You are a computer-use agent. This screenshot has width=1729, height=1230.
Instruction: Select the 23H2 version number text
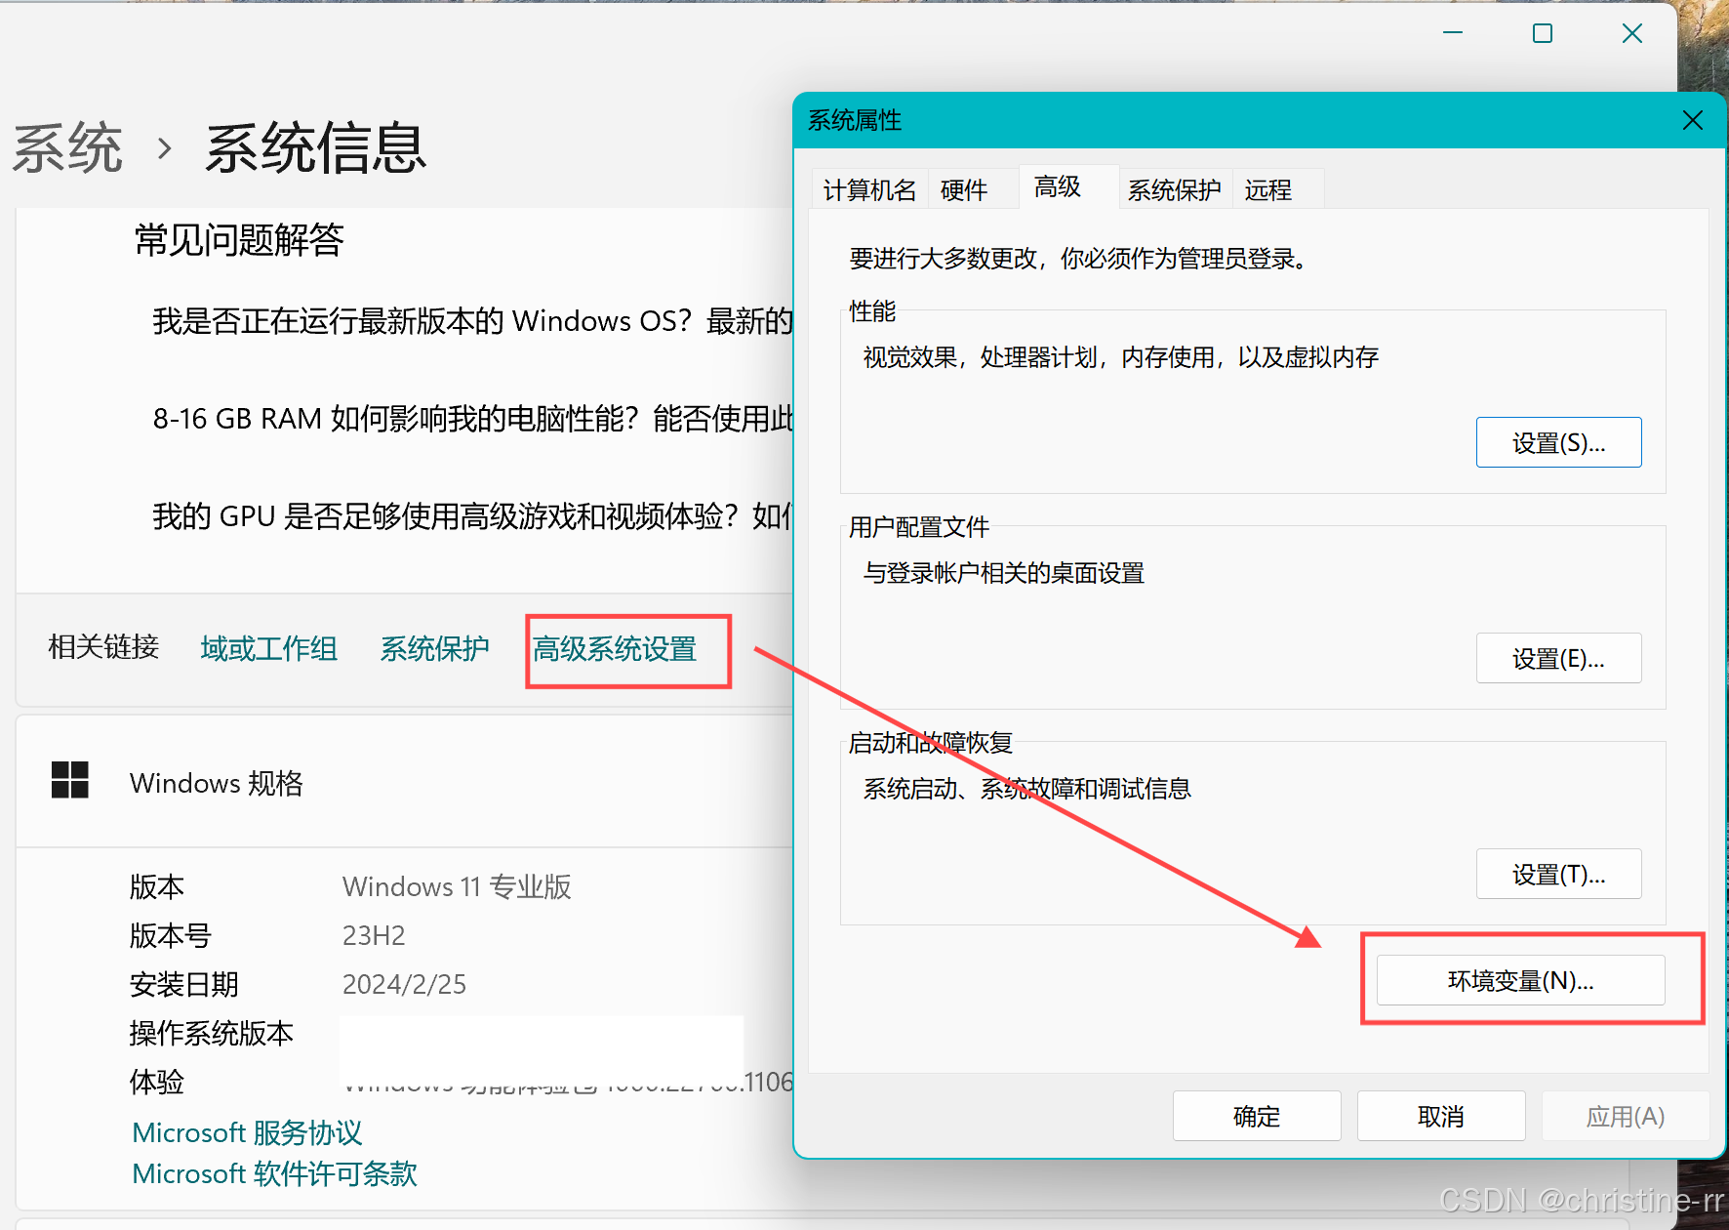374,935
